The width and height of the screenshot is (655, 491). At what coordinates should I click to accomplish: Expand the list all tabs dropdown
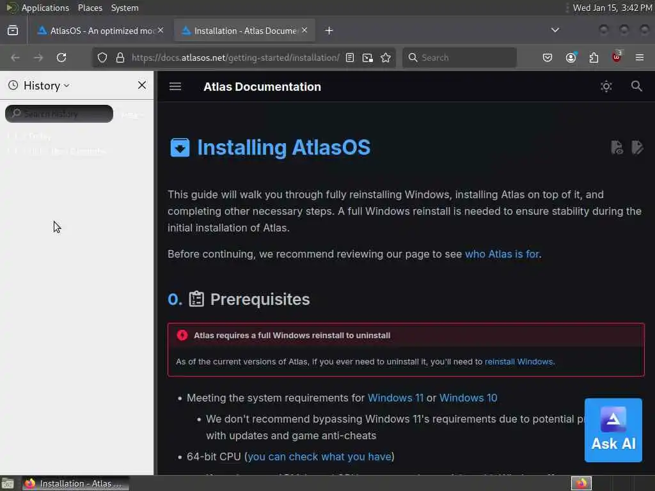pos(555,30)
